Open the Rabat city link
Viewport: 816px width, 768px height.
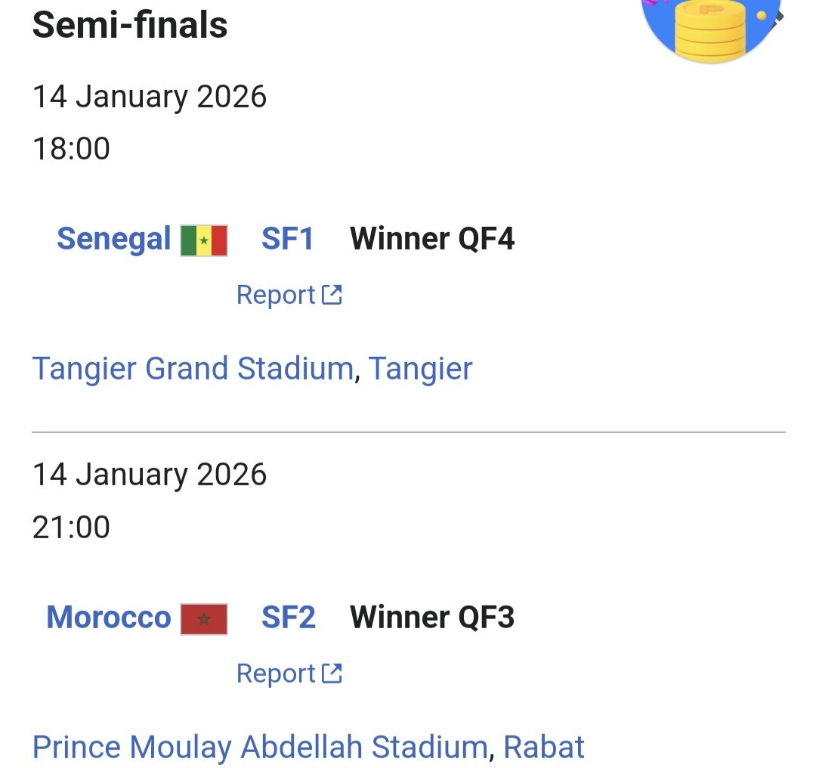coord(543,747)
